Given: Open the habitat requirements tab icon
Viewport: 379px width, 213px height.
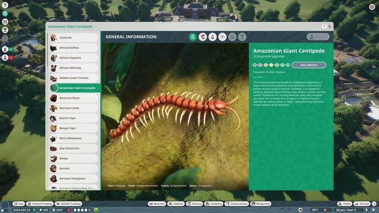Looking at the screenshot, I should [202, 37].
